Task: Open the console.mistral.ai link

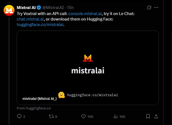Action: (x=85, y=13)
